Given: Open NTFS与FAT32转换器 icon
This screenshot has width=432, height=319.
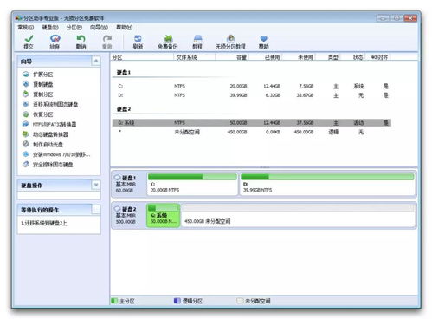Looking at the screenshot, I should click(26, 124).
